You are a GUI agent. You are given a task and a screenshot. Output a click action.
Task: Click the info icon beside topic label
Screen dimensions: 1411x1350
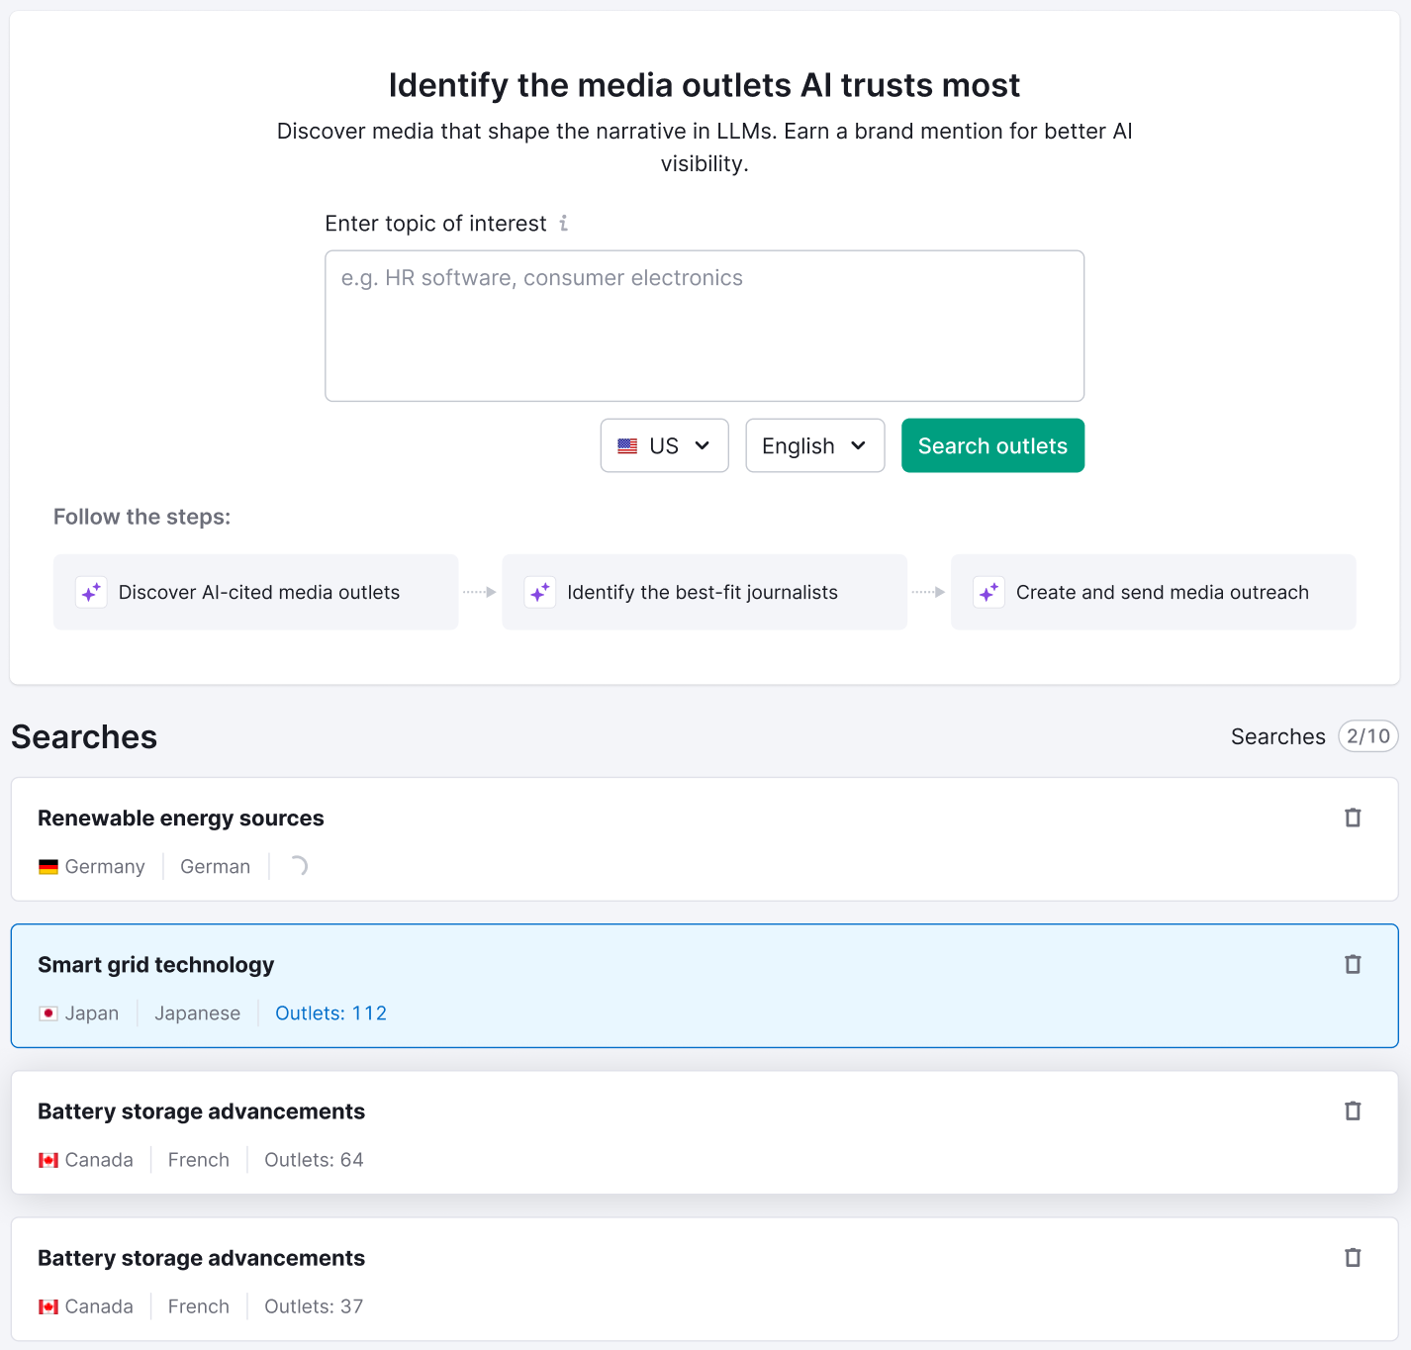563,224
